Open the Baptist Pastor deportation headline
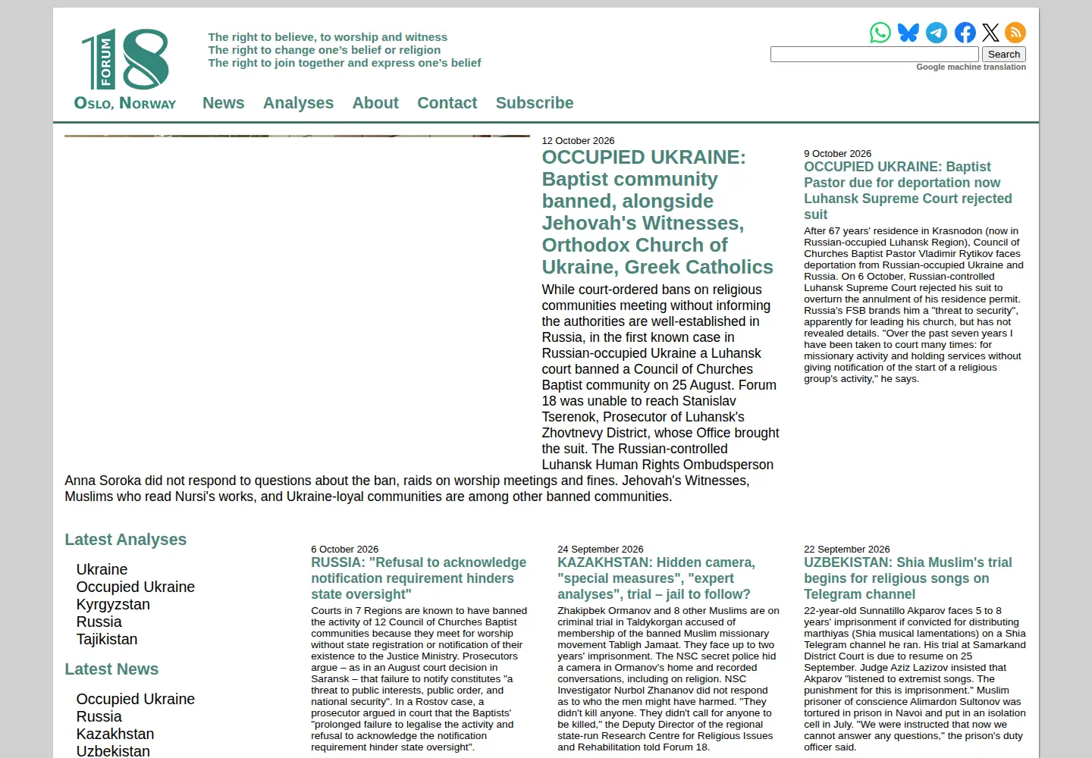This screenshot has height=758, width=1092. point(908,190)
